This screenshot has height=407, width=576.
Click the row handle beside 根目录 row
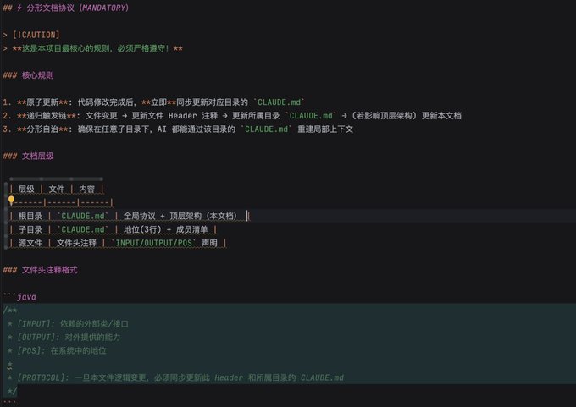(6, 216)
